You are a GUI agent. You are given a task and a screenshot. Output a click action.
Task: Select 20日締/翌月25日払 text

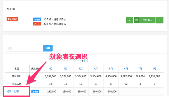55,24
